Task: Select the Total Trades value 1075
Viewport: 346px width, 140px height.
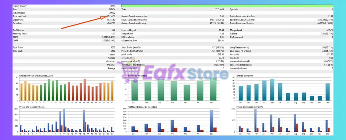Action: 112,47
